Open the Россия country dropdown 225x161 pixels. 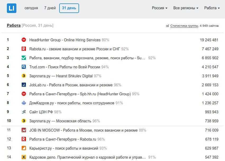click(160, 8)
